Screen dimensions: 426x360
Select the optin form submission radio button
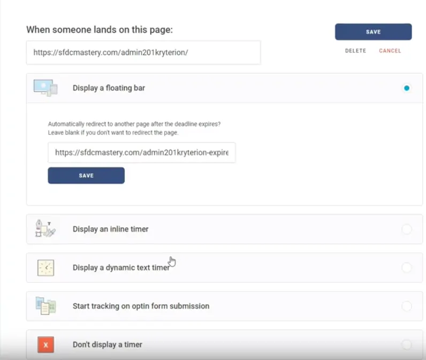pyautogui.click(x=406, y=306)
